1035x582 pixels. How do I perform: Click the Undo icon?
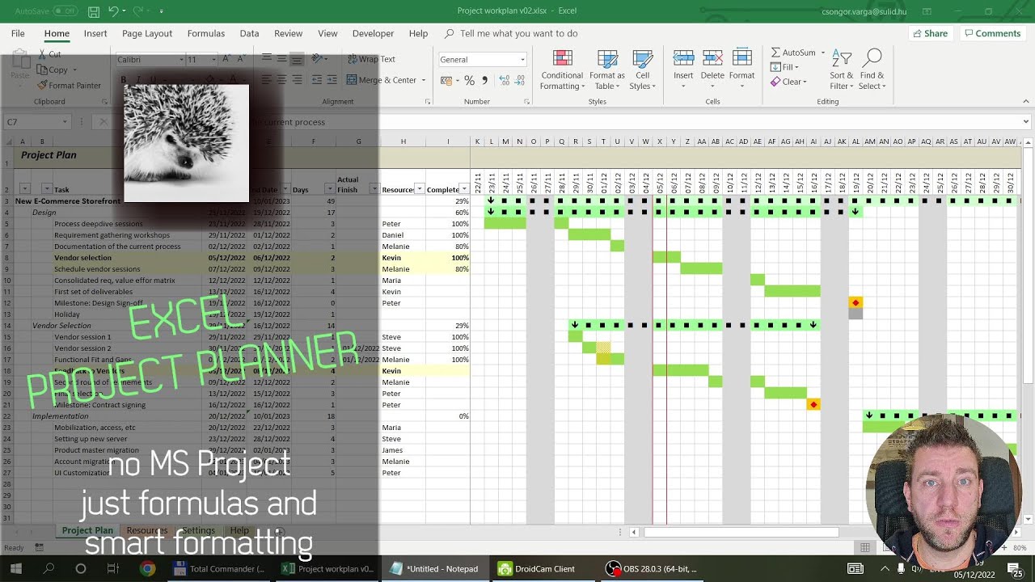tap(113, 11)
